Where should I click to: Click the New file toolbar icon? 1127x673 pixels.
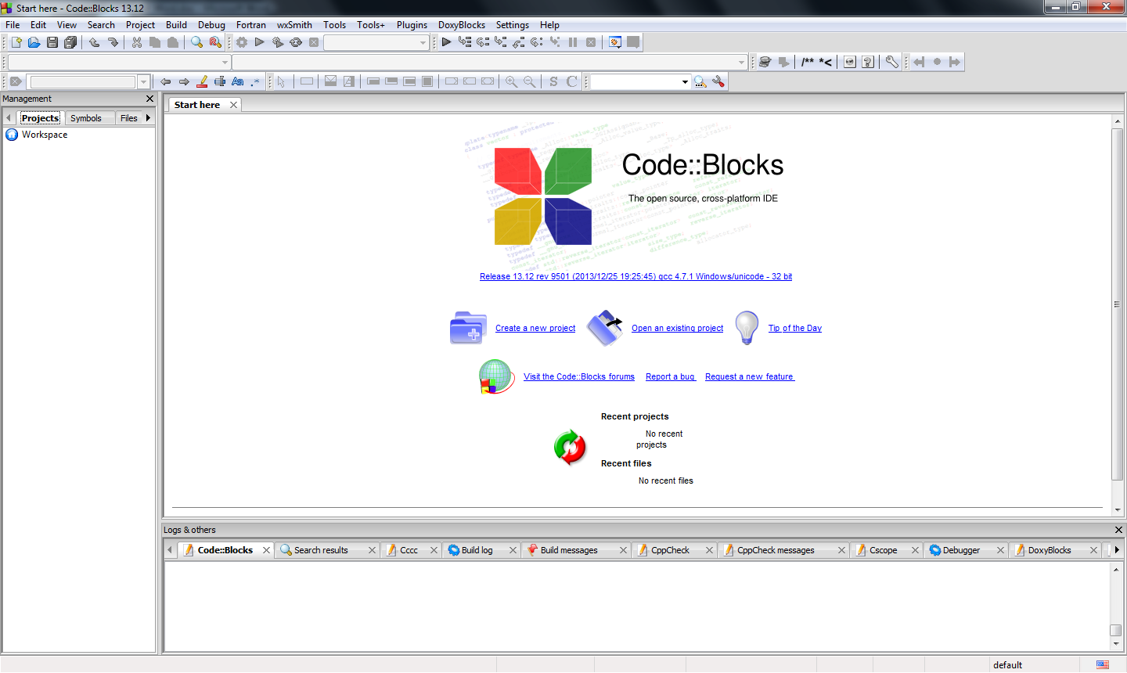(x=16, y=42)
